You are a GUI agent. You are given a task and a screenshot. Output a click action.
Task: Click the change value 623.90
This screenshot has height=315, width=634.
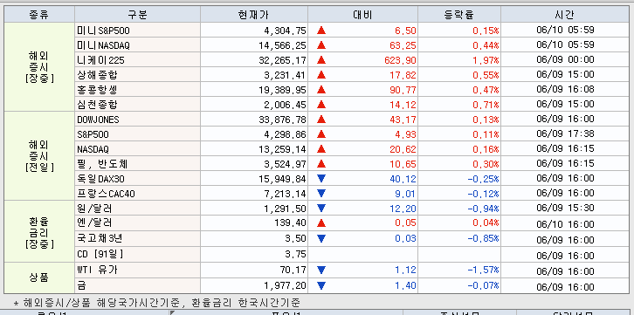(401, 60)
